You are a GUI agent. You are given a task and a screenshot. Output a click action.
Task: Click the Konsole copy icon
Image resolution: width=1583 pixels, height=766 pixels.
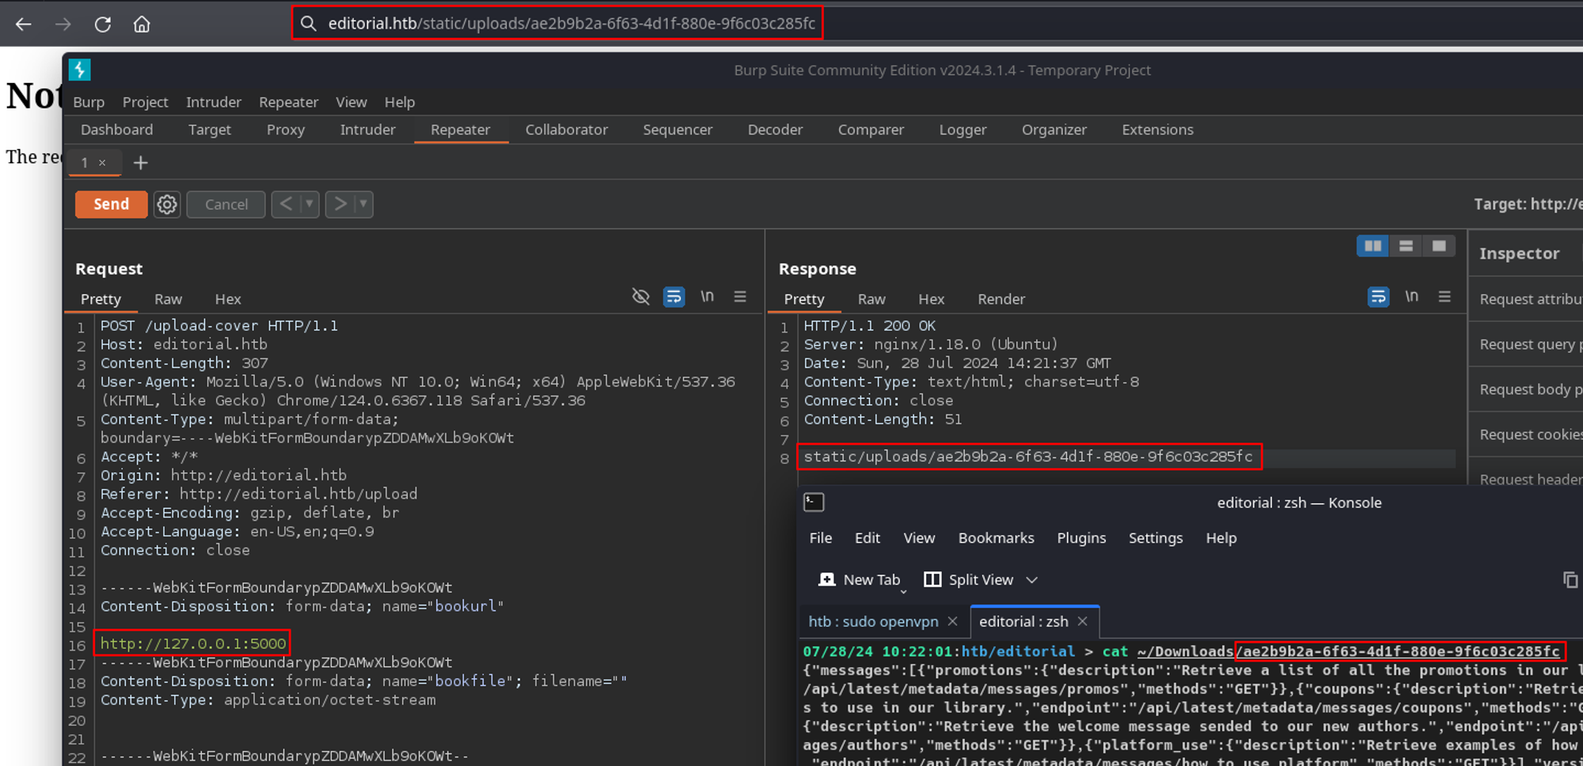pyautogui.click(x=1570, y=580)
